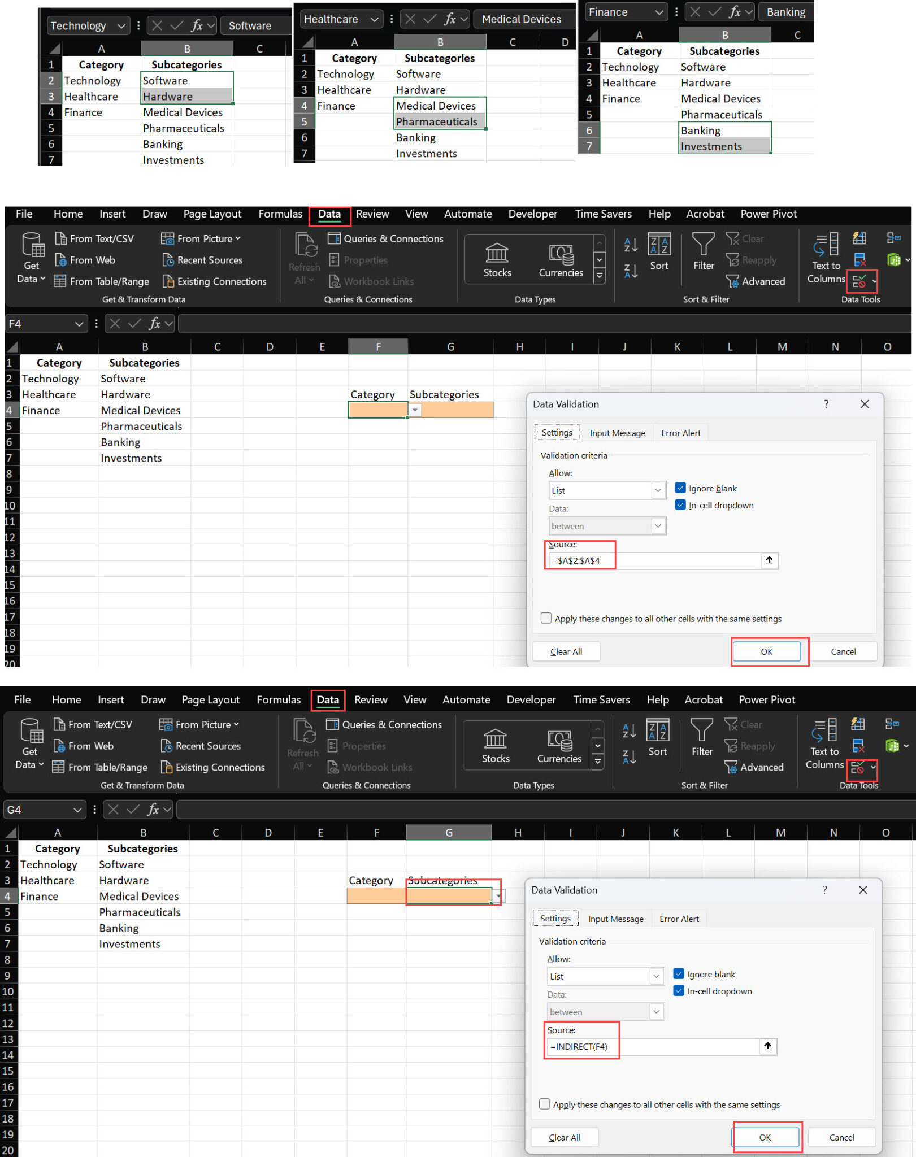Uncheck the Ignore blank checkbox
Screen dimensions: 916x1157
680,488
